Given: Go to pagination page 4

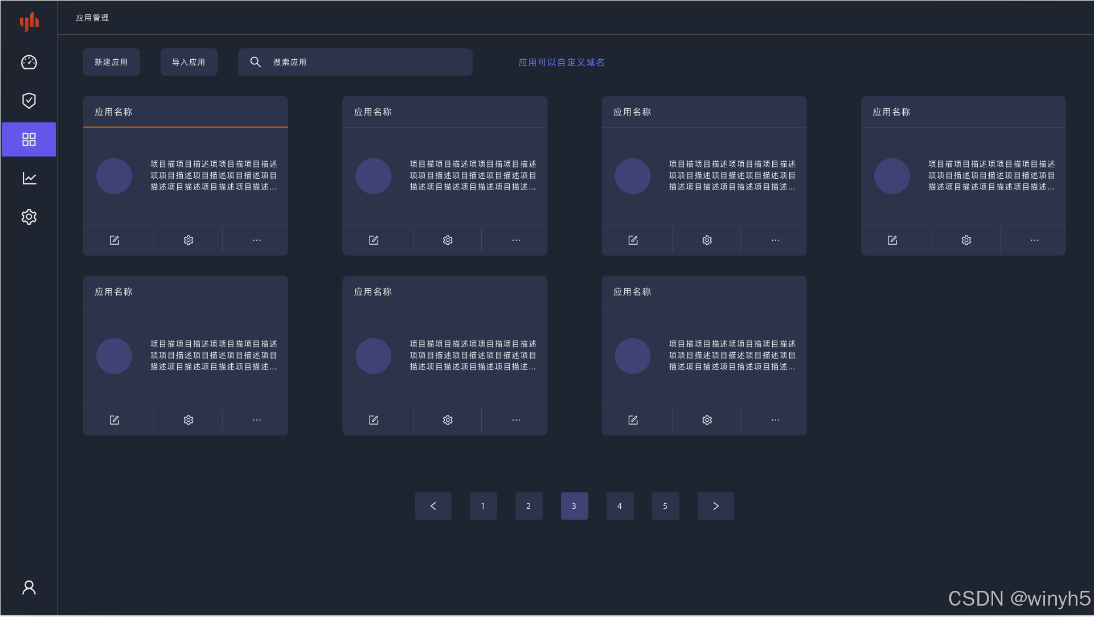Looking at the screenshot, I should (x=620, y=506).
